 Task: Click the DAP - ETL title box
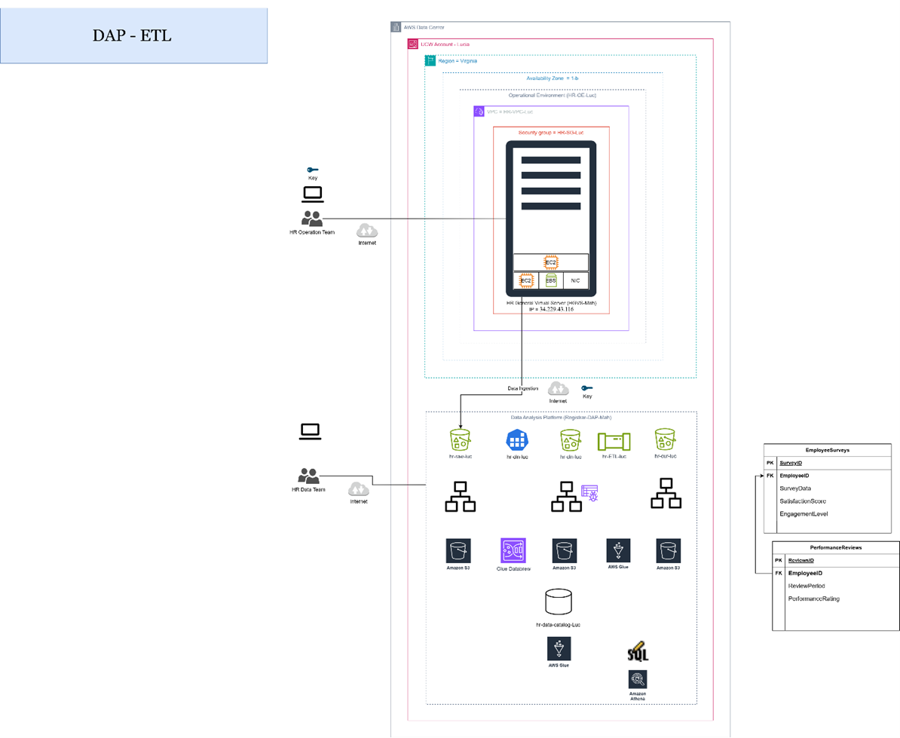[x=133, y=35]
